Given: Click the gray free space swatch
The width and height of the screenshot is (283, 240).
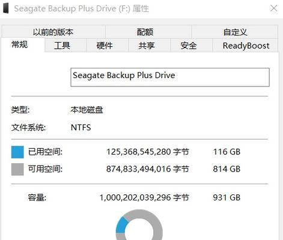Looking at the screenshot, I should [17, 169].
